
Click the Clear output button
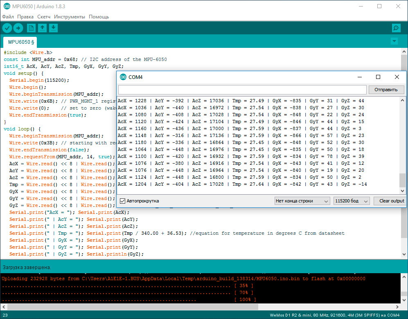point(391,201)
